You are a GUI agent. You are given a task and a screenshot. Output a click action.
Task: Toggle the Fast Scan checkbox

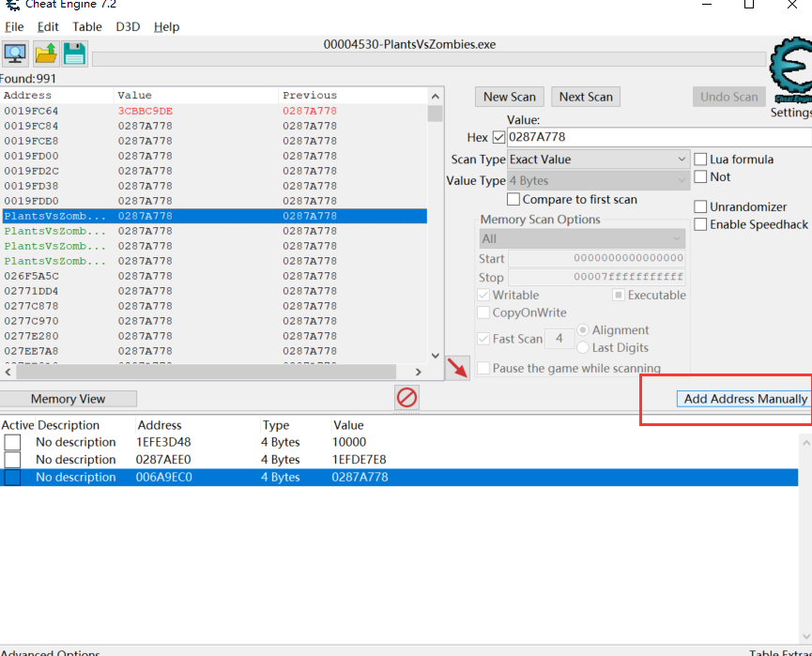click(483, 339)
